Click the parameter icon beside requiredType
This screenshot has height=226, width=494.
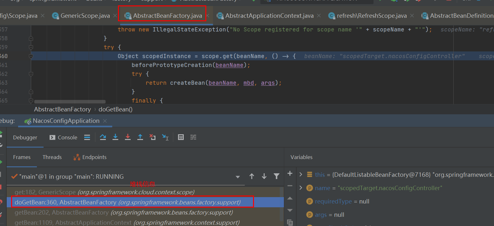tap(309, 201)
